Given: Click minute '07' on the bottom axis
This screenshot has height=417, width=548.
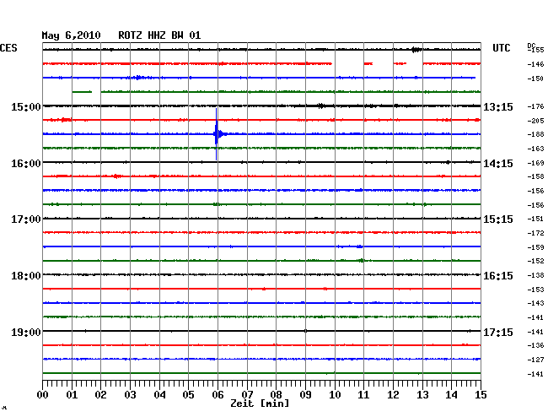Looking at the screenshot, I should [247, 394].
